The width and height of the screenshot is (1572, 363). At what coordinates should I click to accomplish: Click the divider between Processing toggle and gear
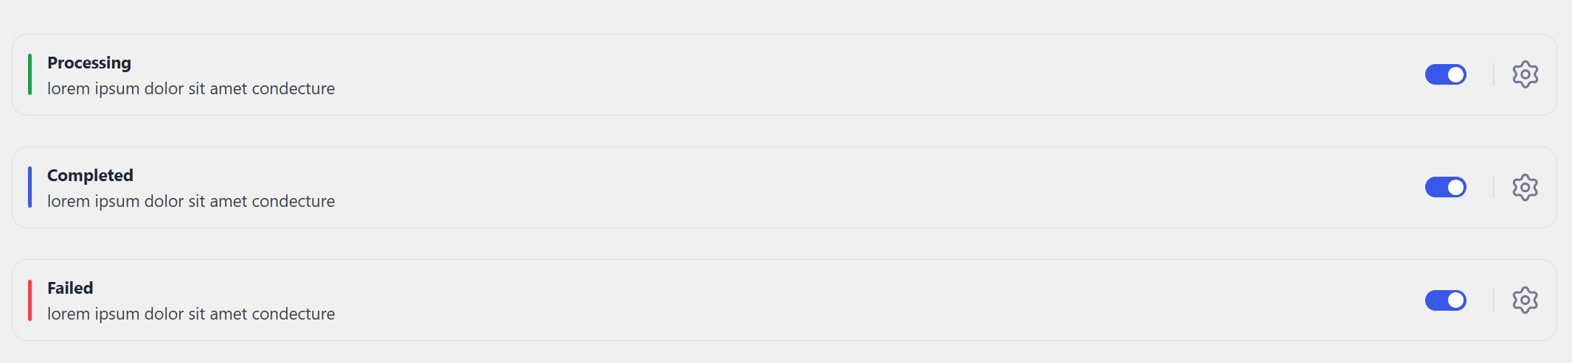tap(1493, 74)
